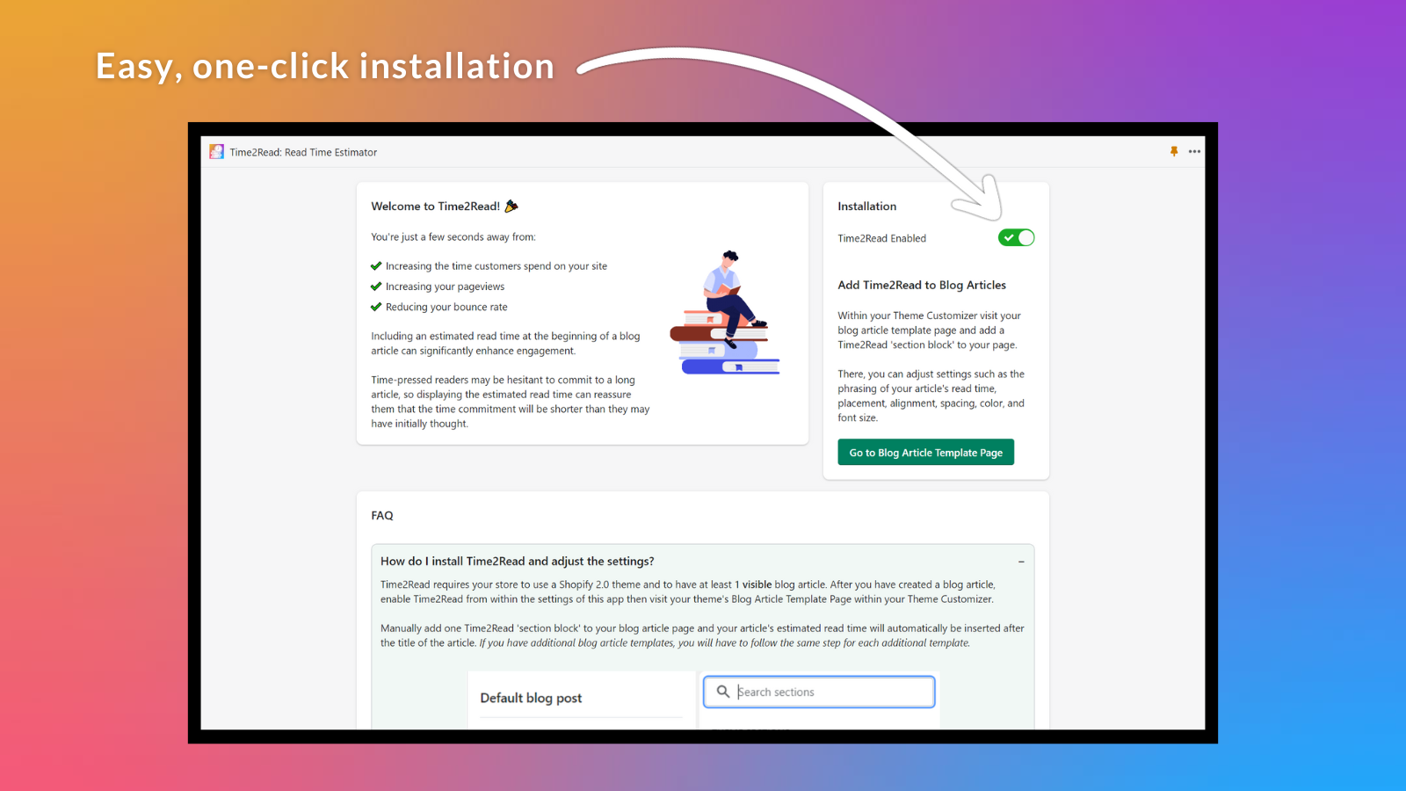
Task: Click the party popper emoji icon
Action: pos(511,206)
